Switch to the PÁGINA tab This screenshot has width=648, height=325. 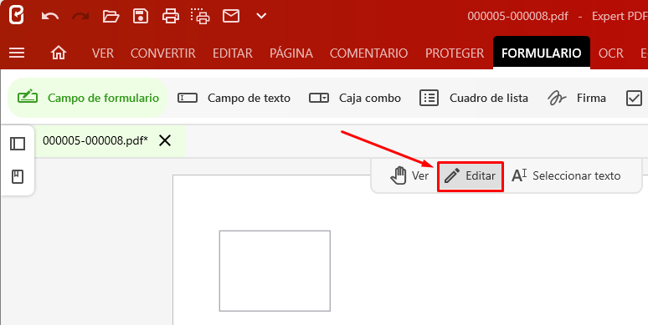(x=291, y=53)
